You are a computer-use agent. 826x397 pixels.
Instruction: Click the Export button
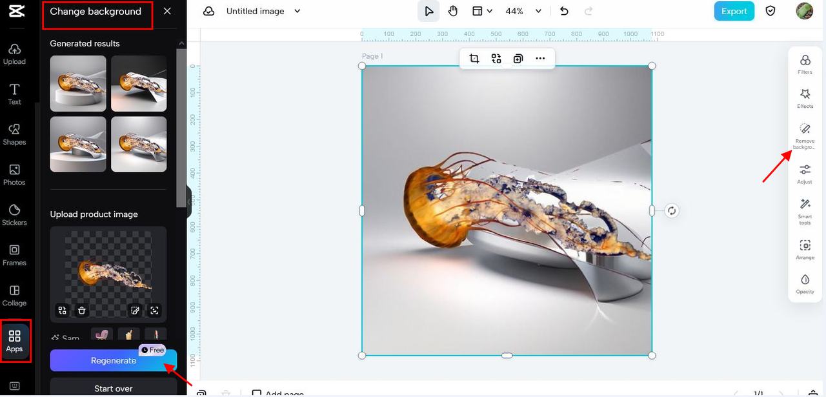pos(734,11)
